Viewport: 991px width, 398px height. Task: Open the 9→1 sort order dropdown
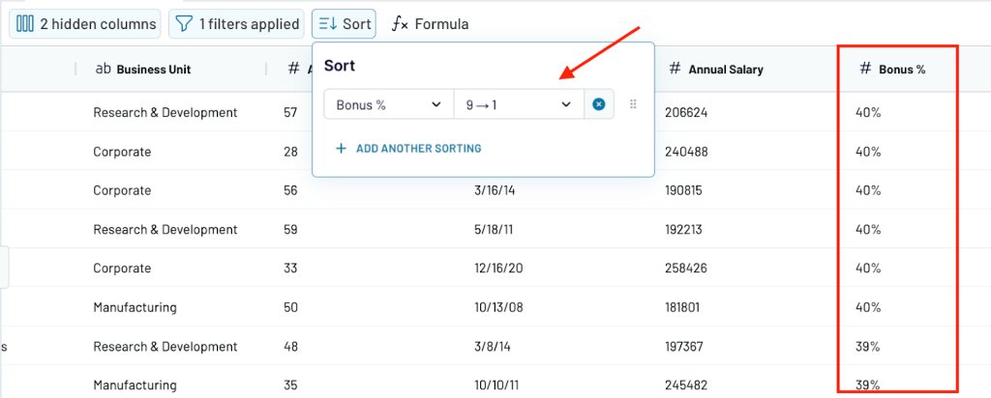click(519, 104)
